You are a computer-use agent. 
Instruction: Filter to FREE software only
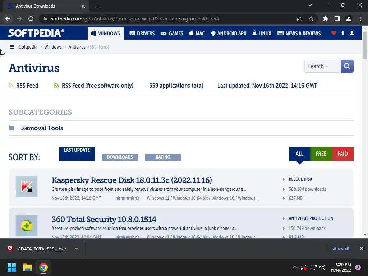321,154
